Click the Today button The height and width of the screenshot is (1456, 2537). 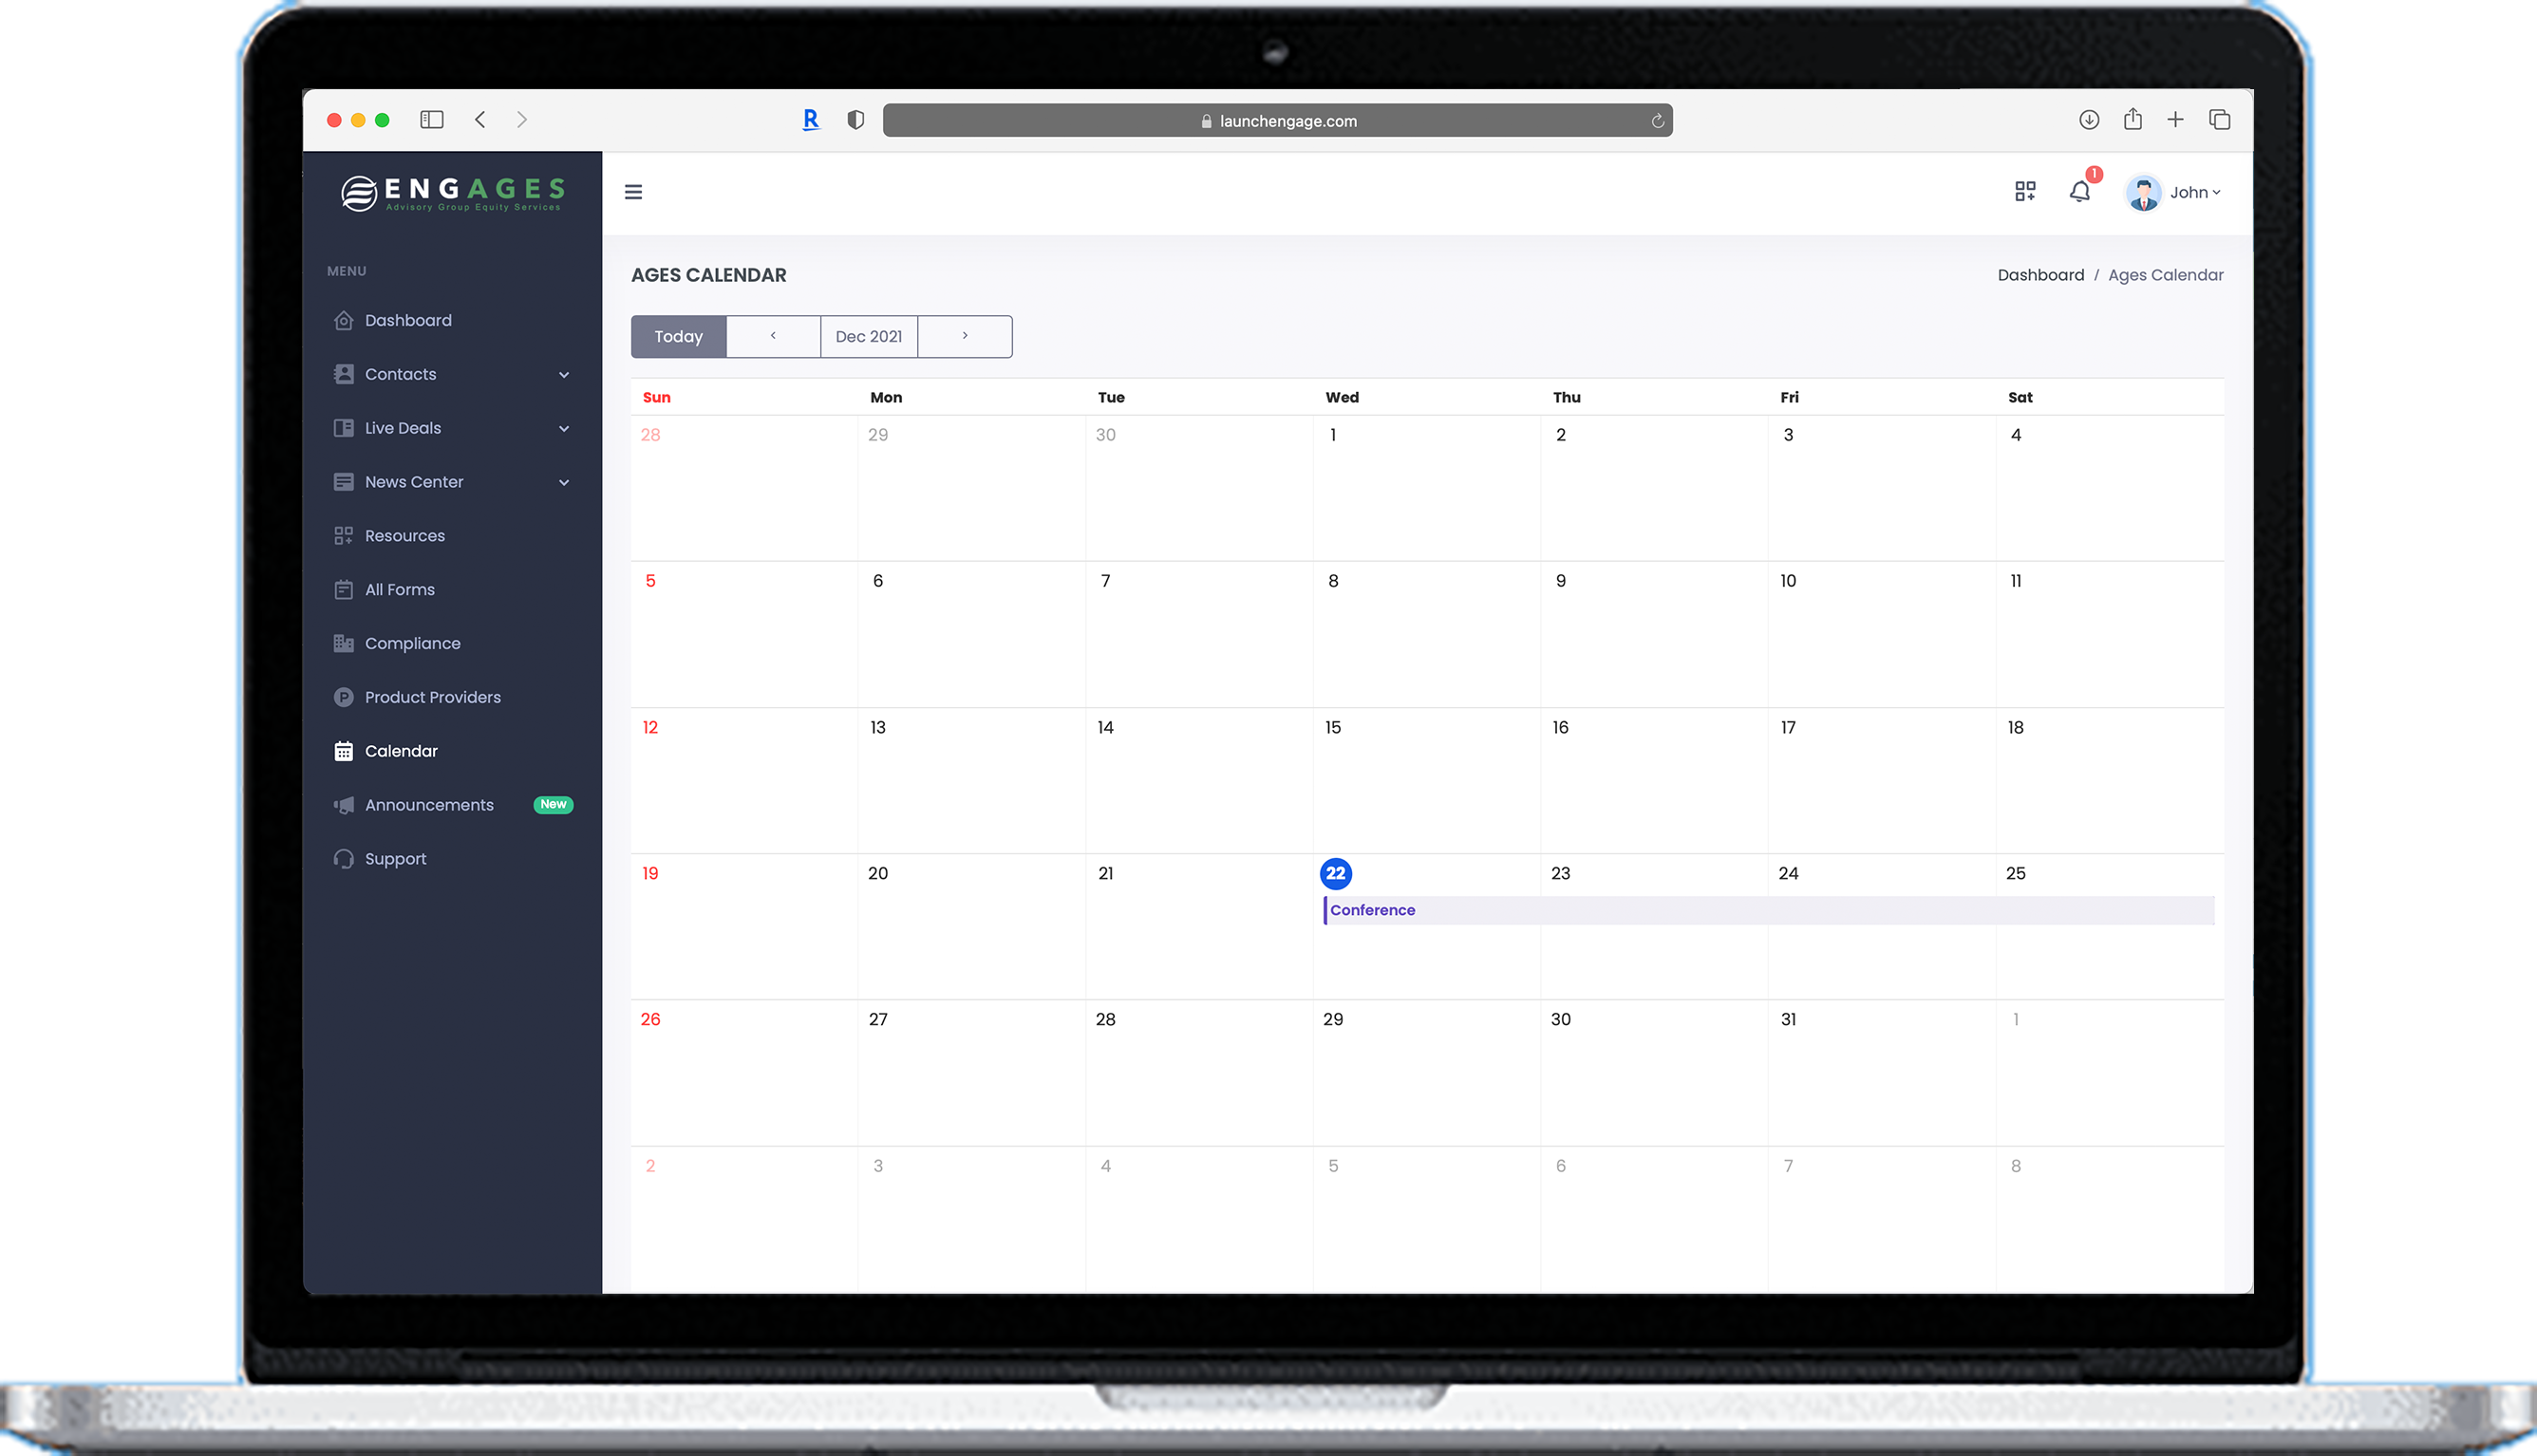click(x=678, y=337)
